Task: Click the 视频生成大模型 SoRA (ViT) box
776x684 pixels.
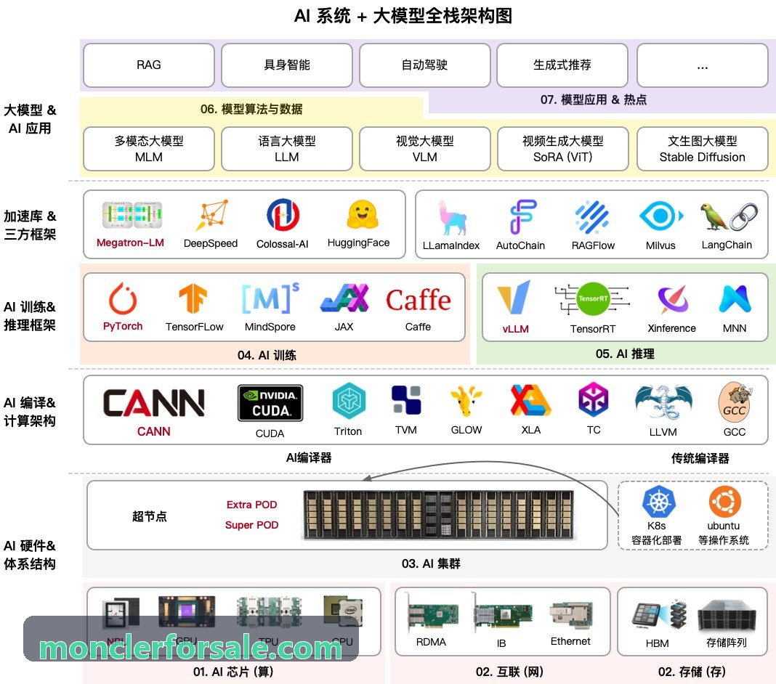Action: click(562, 149)
